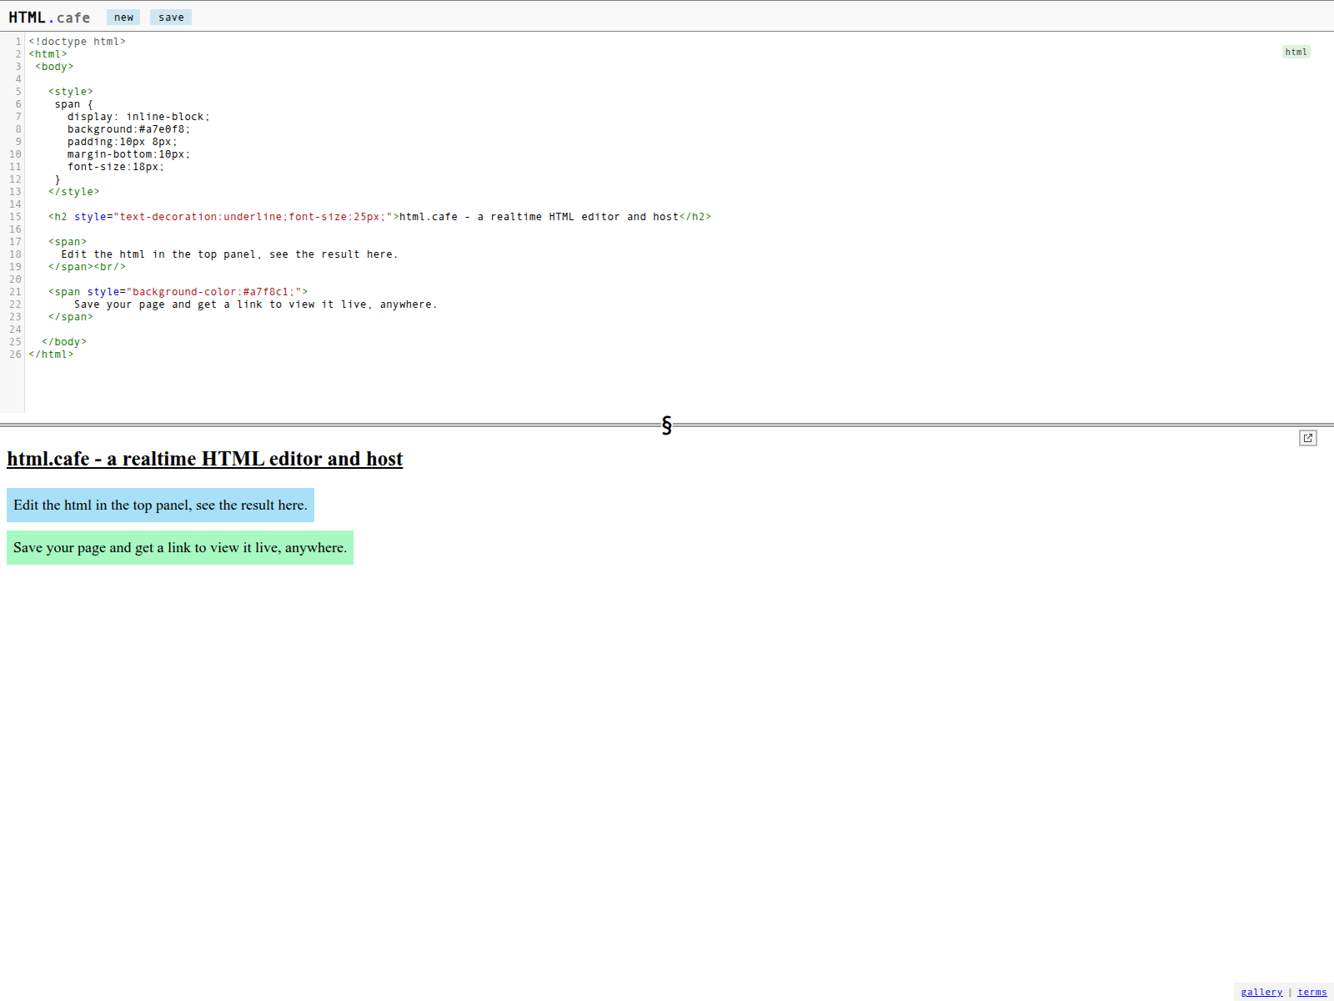
Task: Open the terms link
Action: point(1311,992)
